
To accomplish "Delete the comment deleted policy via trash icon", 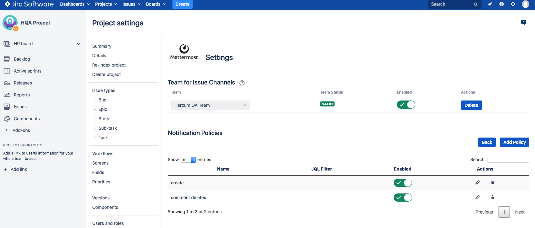I will coord(493,197).
